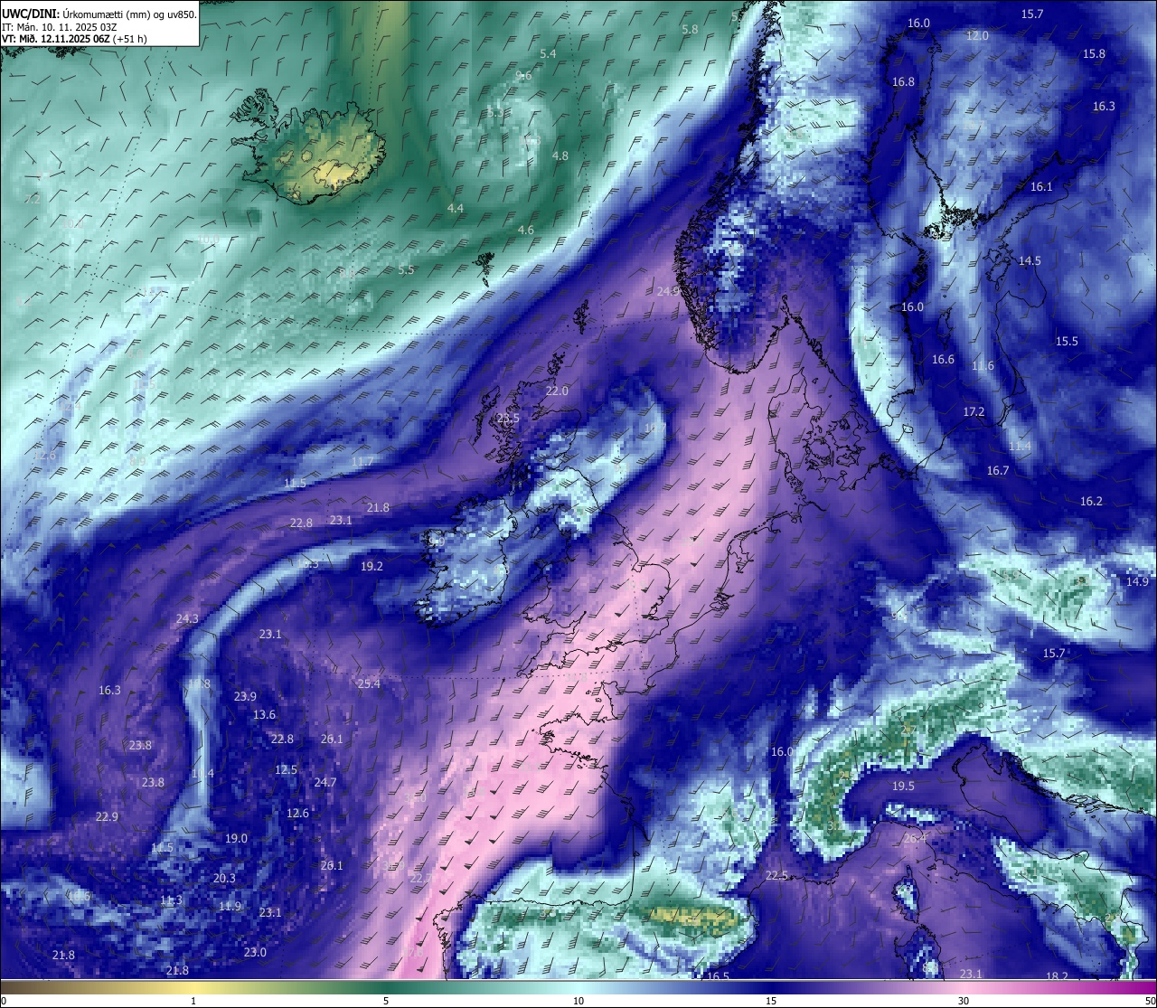Image resolution: width=1157 pixels, height=1008 pixels.
Task: Click the 14.5 value on the map
Action: point(1030,260)
